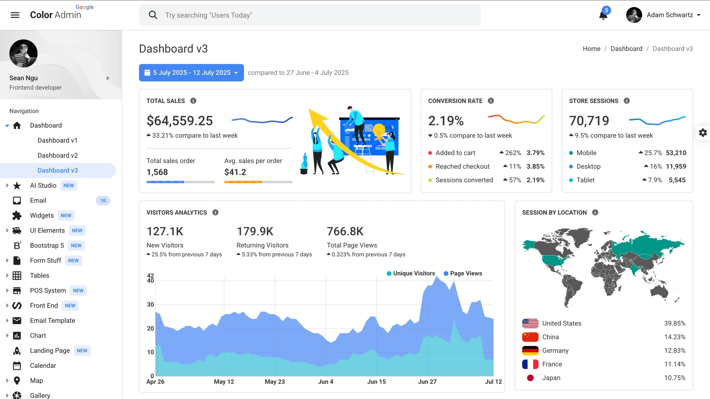Click the POS System store icon
The height and width of the screenshot is (399, 710).
pyautogui.click(x=17, y=291)
